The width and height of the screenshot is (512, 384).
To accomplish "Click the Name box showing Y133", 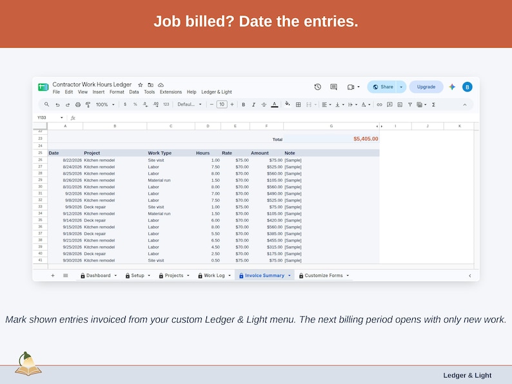I will (x=50, y=117).
